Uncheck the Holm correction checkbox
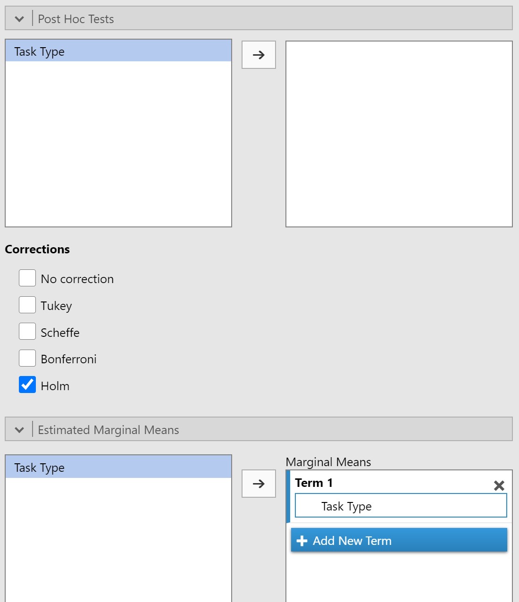Screen dimensions: 519x602 (27, 385)
